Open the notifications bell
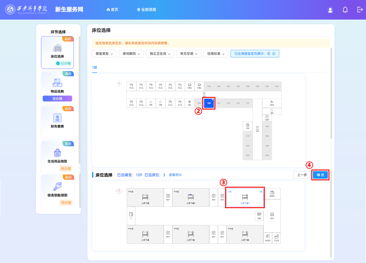Viewport: 366px width, 263px height. [x=345, y=9]
